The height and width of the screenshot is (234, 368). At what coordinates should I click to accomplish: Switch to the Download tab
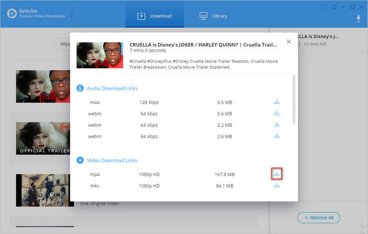[155, 16]
